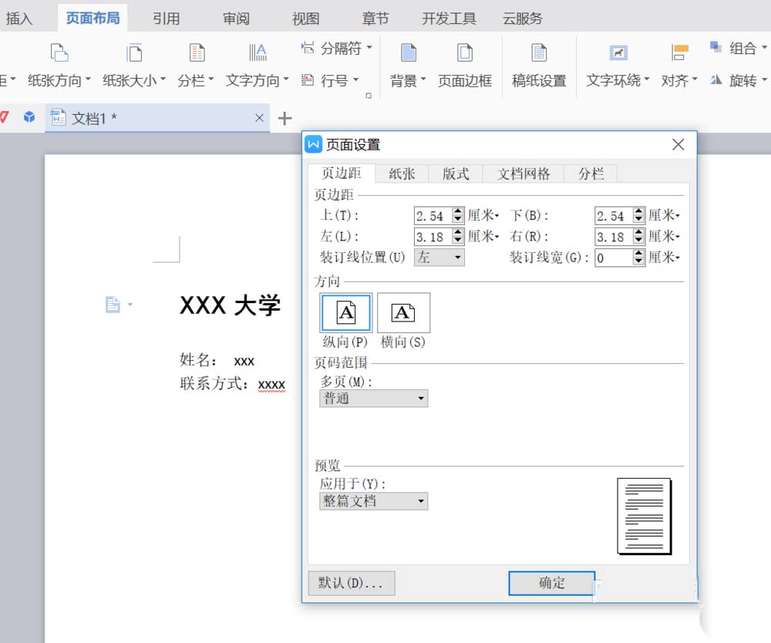The image size is (771, 643).
Task: Click the 组合 group icon
Action: pos(715,48)
